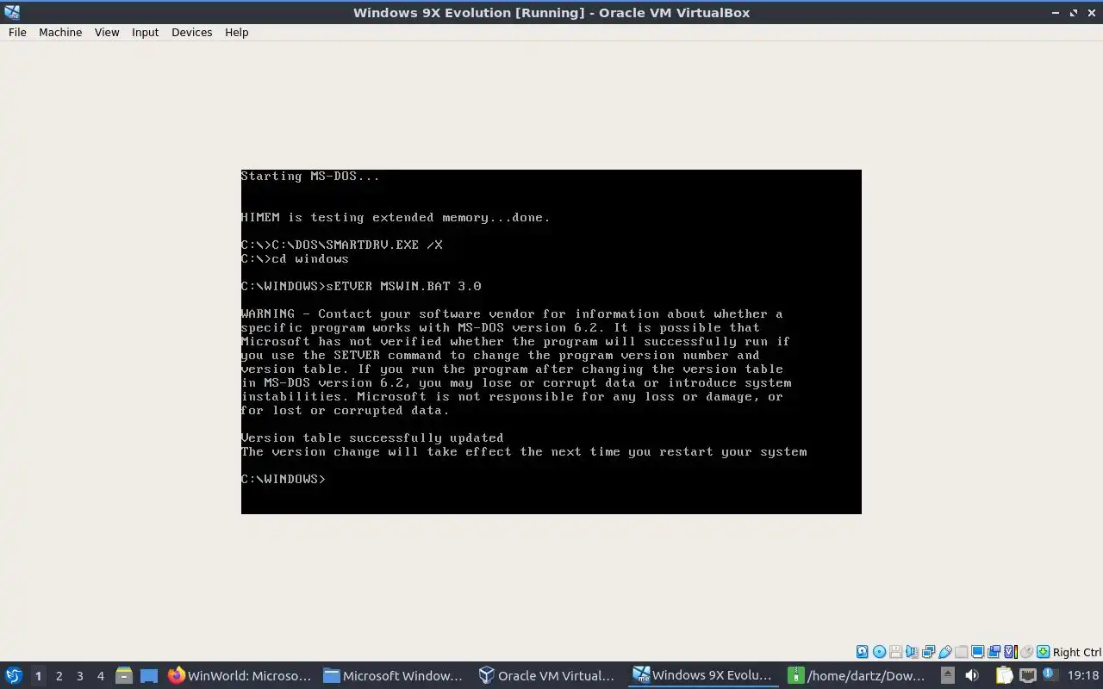Click the show desktop icon
Viewport: 1103px width, 689px height.
[149, 676]
